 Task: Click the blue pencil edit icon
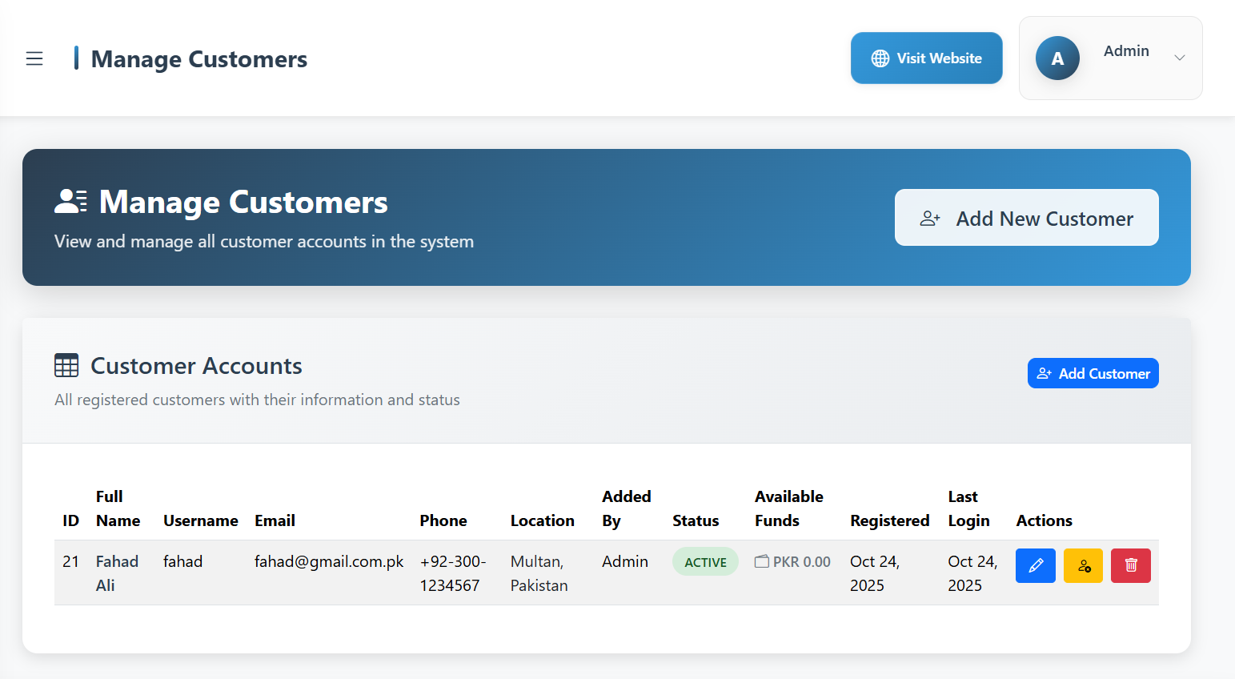1035,565
